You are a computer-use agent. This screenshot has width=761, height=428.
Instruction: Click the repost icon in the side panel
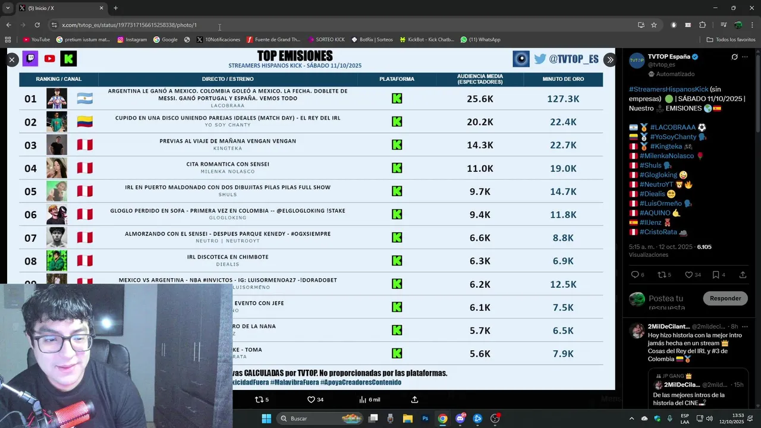click(661, 275)
